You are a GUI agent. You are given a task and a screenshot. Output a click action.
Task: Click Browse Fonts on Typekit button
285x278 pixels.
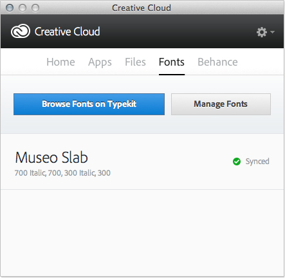89,104
